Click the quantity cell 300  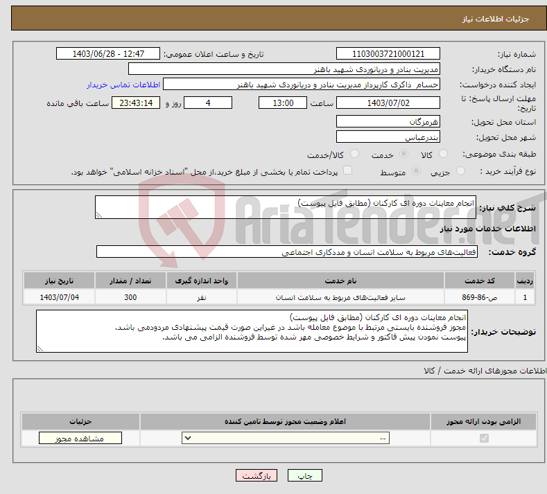click(x=130, y=297)
